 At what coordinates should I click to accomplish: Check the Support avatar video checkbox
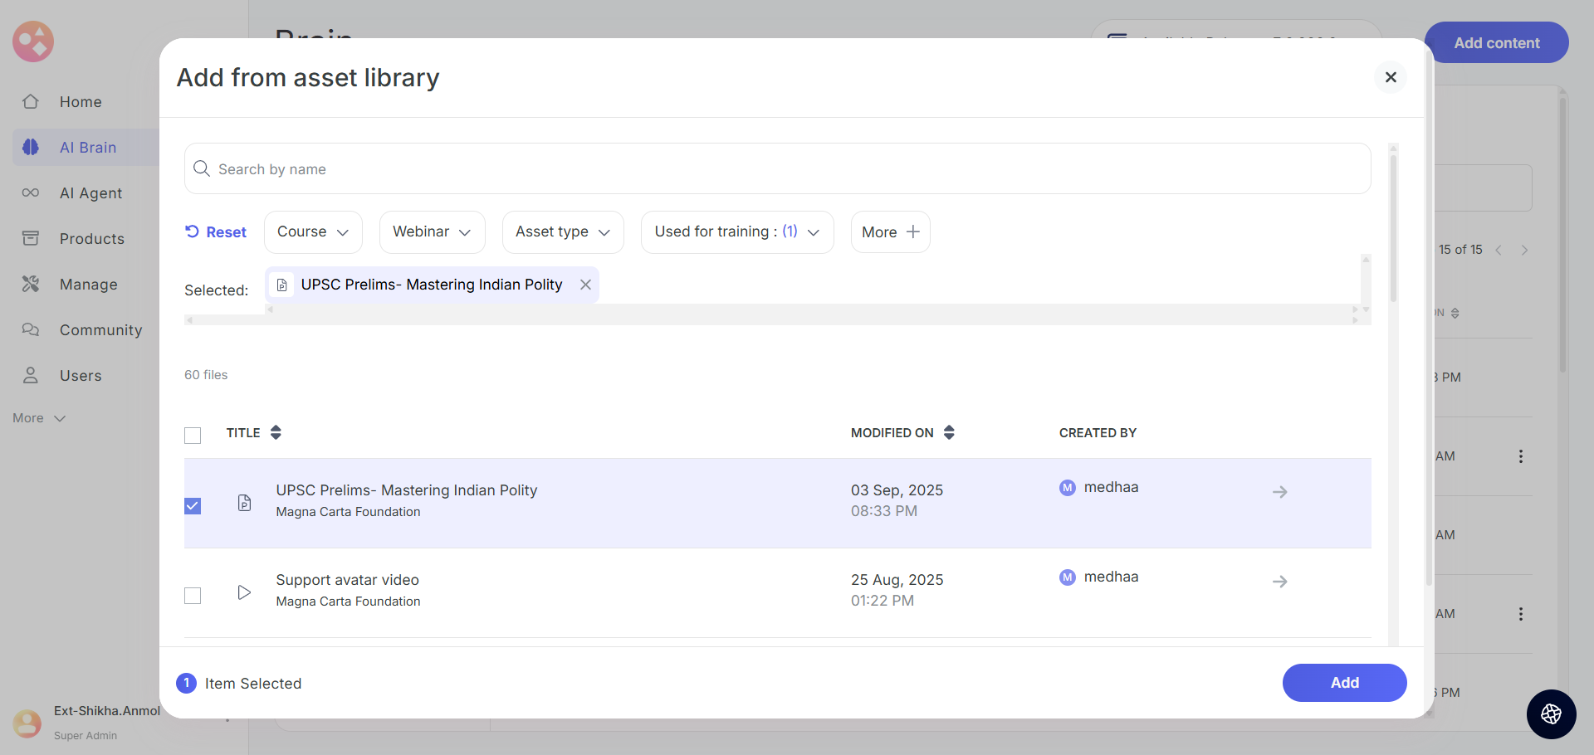[x=193, y=596]
